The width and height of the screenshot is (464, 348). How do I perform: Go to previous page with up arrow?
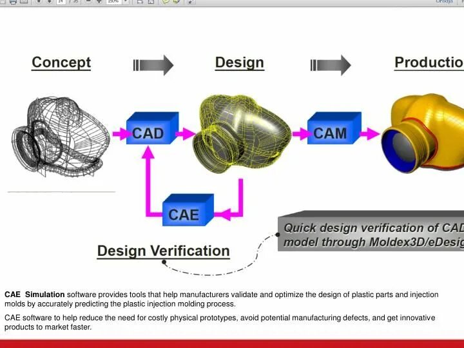[39, 1]
